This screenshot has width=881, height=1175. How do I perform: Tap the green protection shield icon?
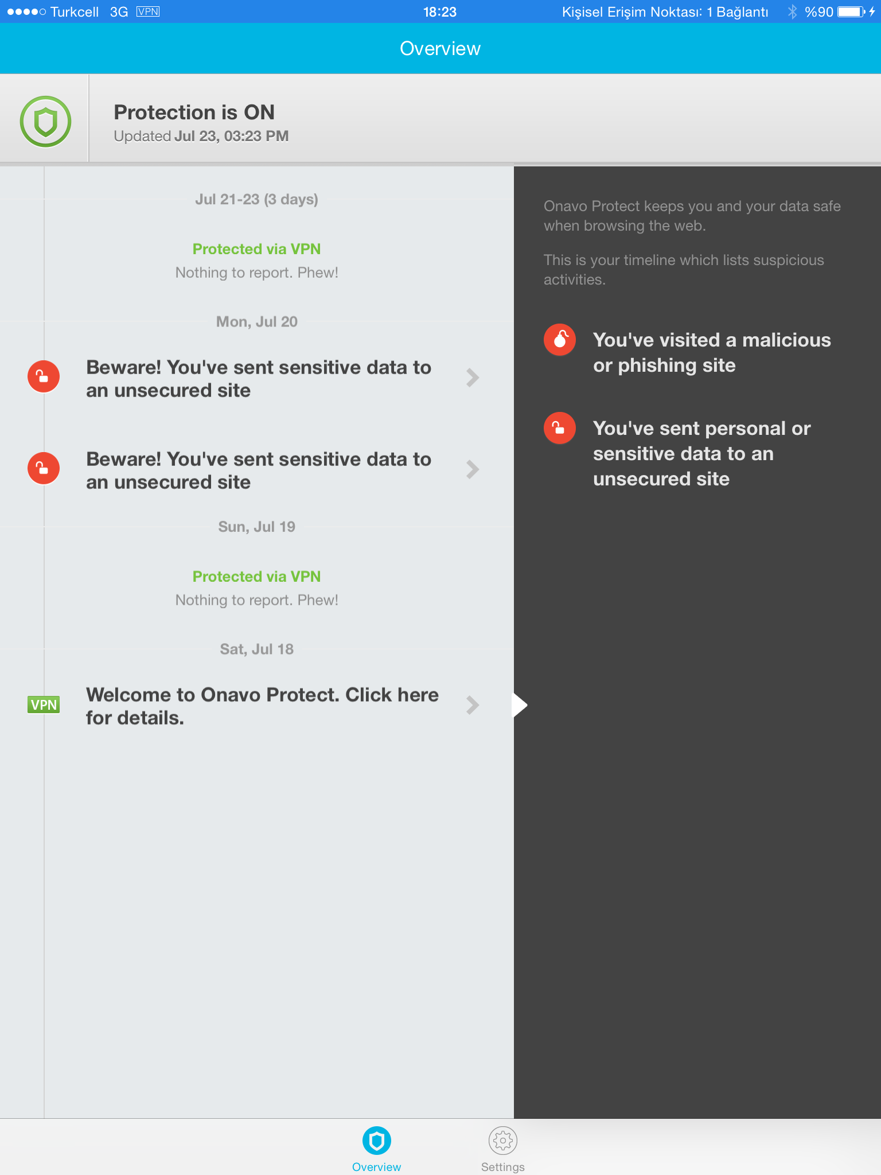(x=45, y=121)
